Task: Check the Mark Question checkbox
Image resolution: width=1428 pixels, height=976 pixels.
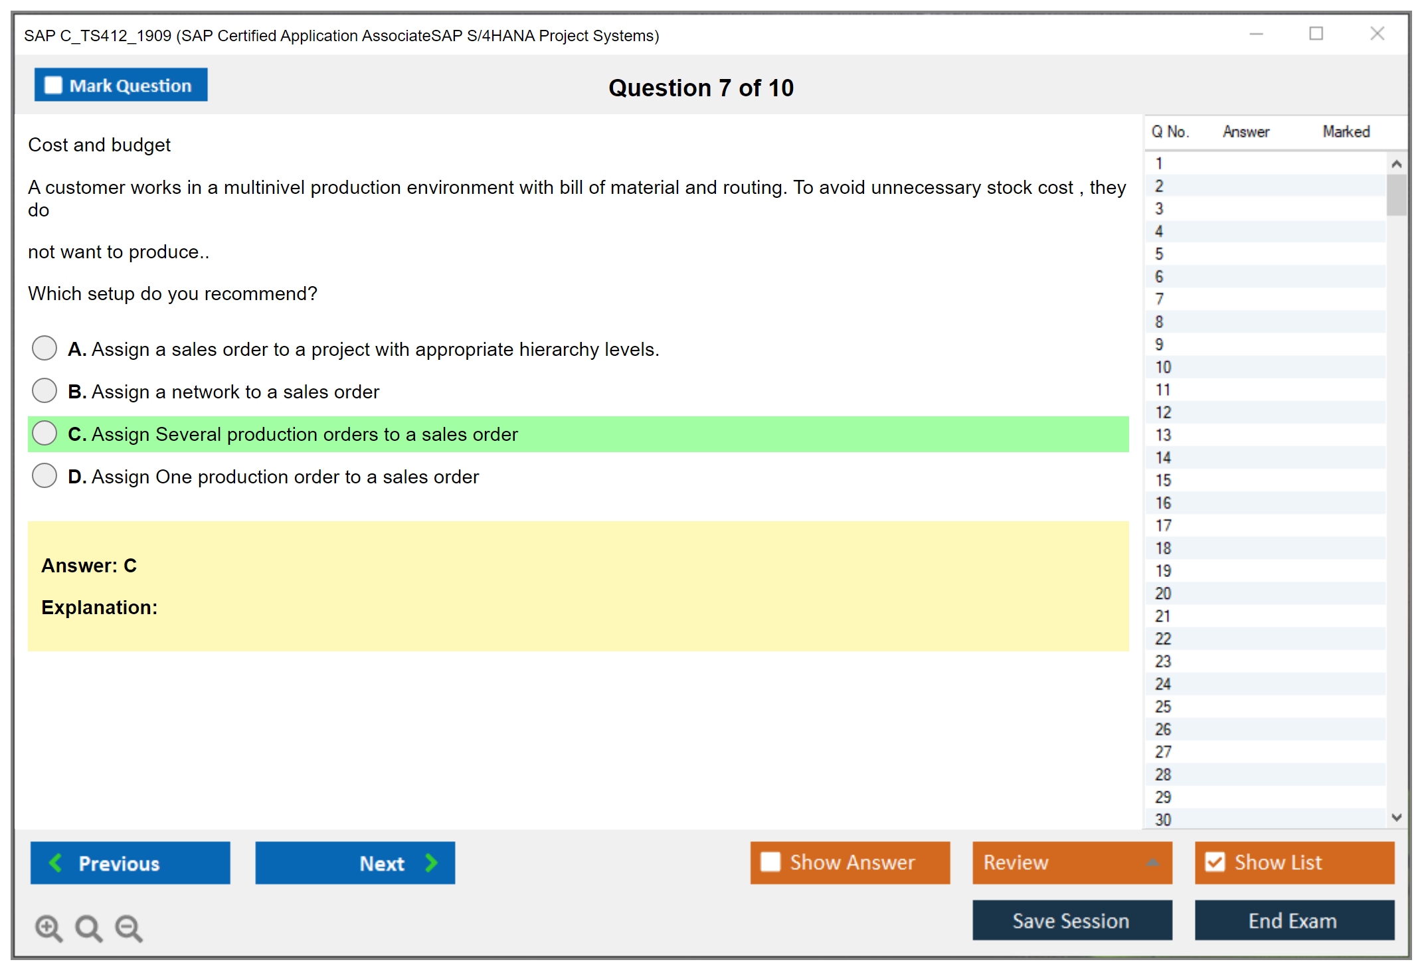Action: (53, 86)
